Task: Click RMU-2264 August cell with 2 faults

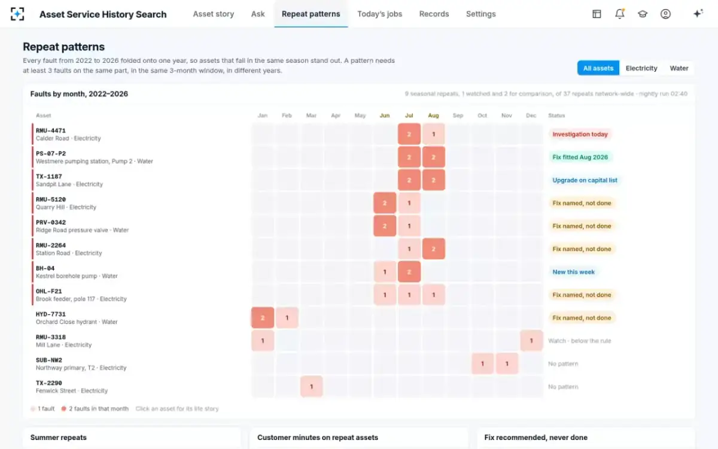Action: click(x=434, y=249)
